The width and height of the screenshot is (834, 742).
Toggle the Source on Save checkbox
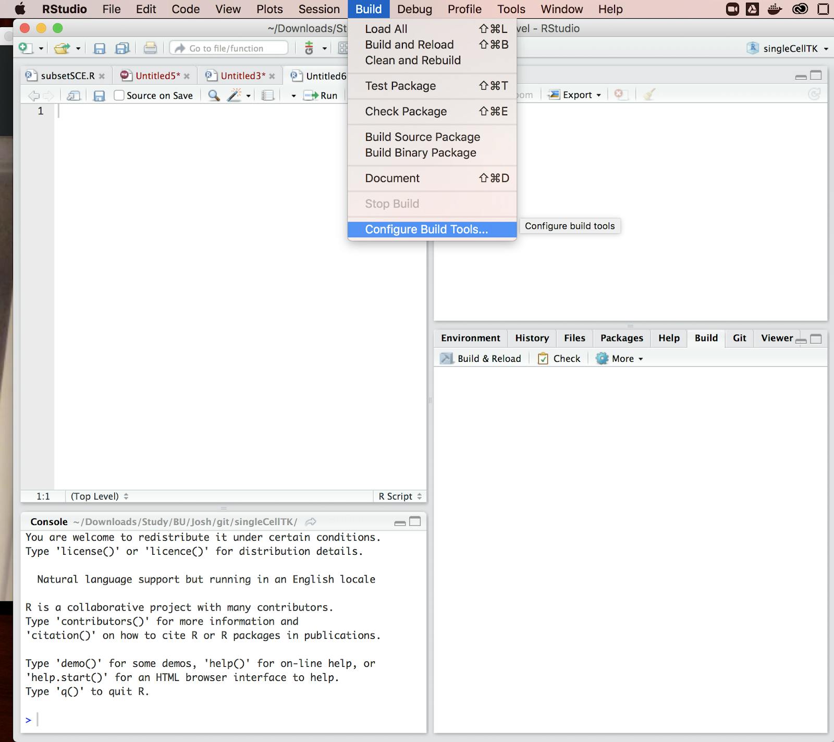(119, 95)
